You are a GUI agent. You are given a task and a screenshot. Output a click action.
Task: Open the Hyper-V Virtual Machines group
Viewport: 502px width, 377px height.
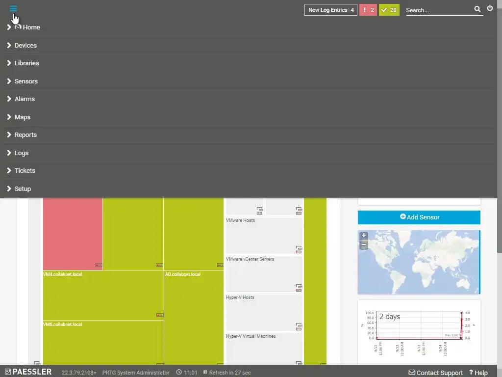point(251,336)
